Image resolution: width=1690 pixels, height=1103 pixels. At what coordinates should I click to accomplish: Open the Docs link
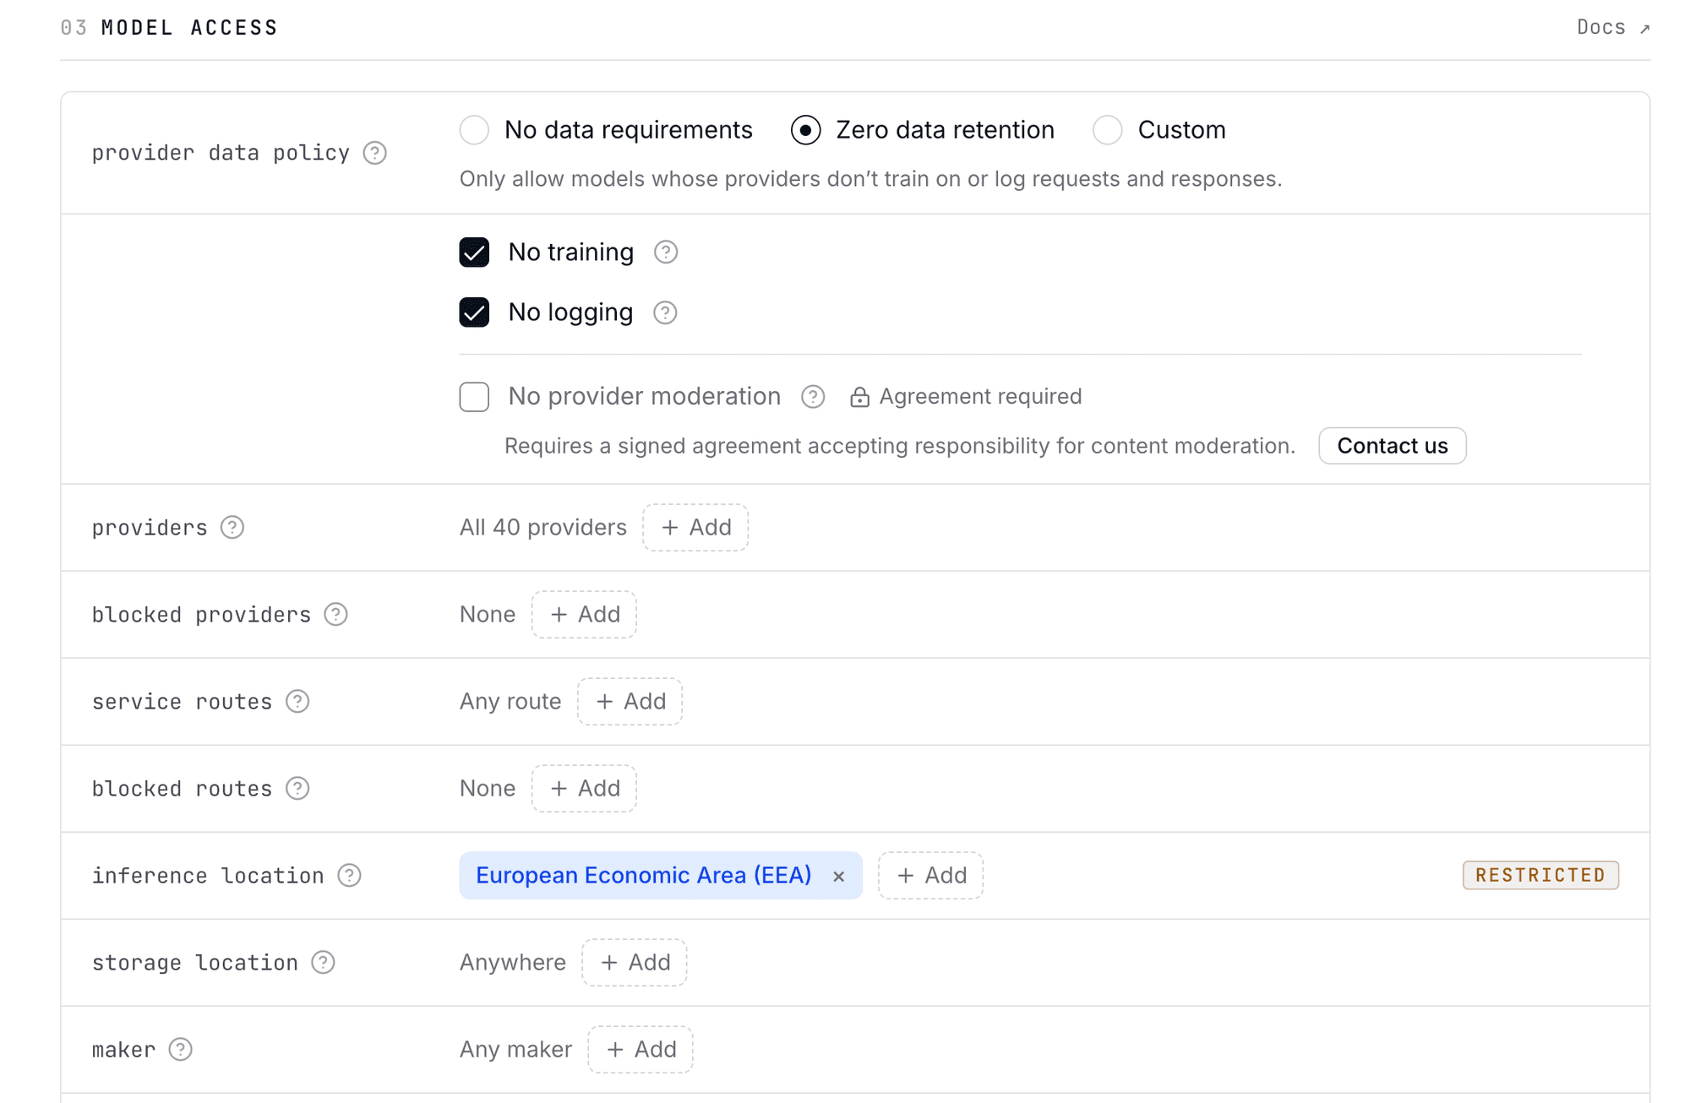coord(1612,27)
